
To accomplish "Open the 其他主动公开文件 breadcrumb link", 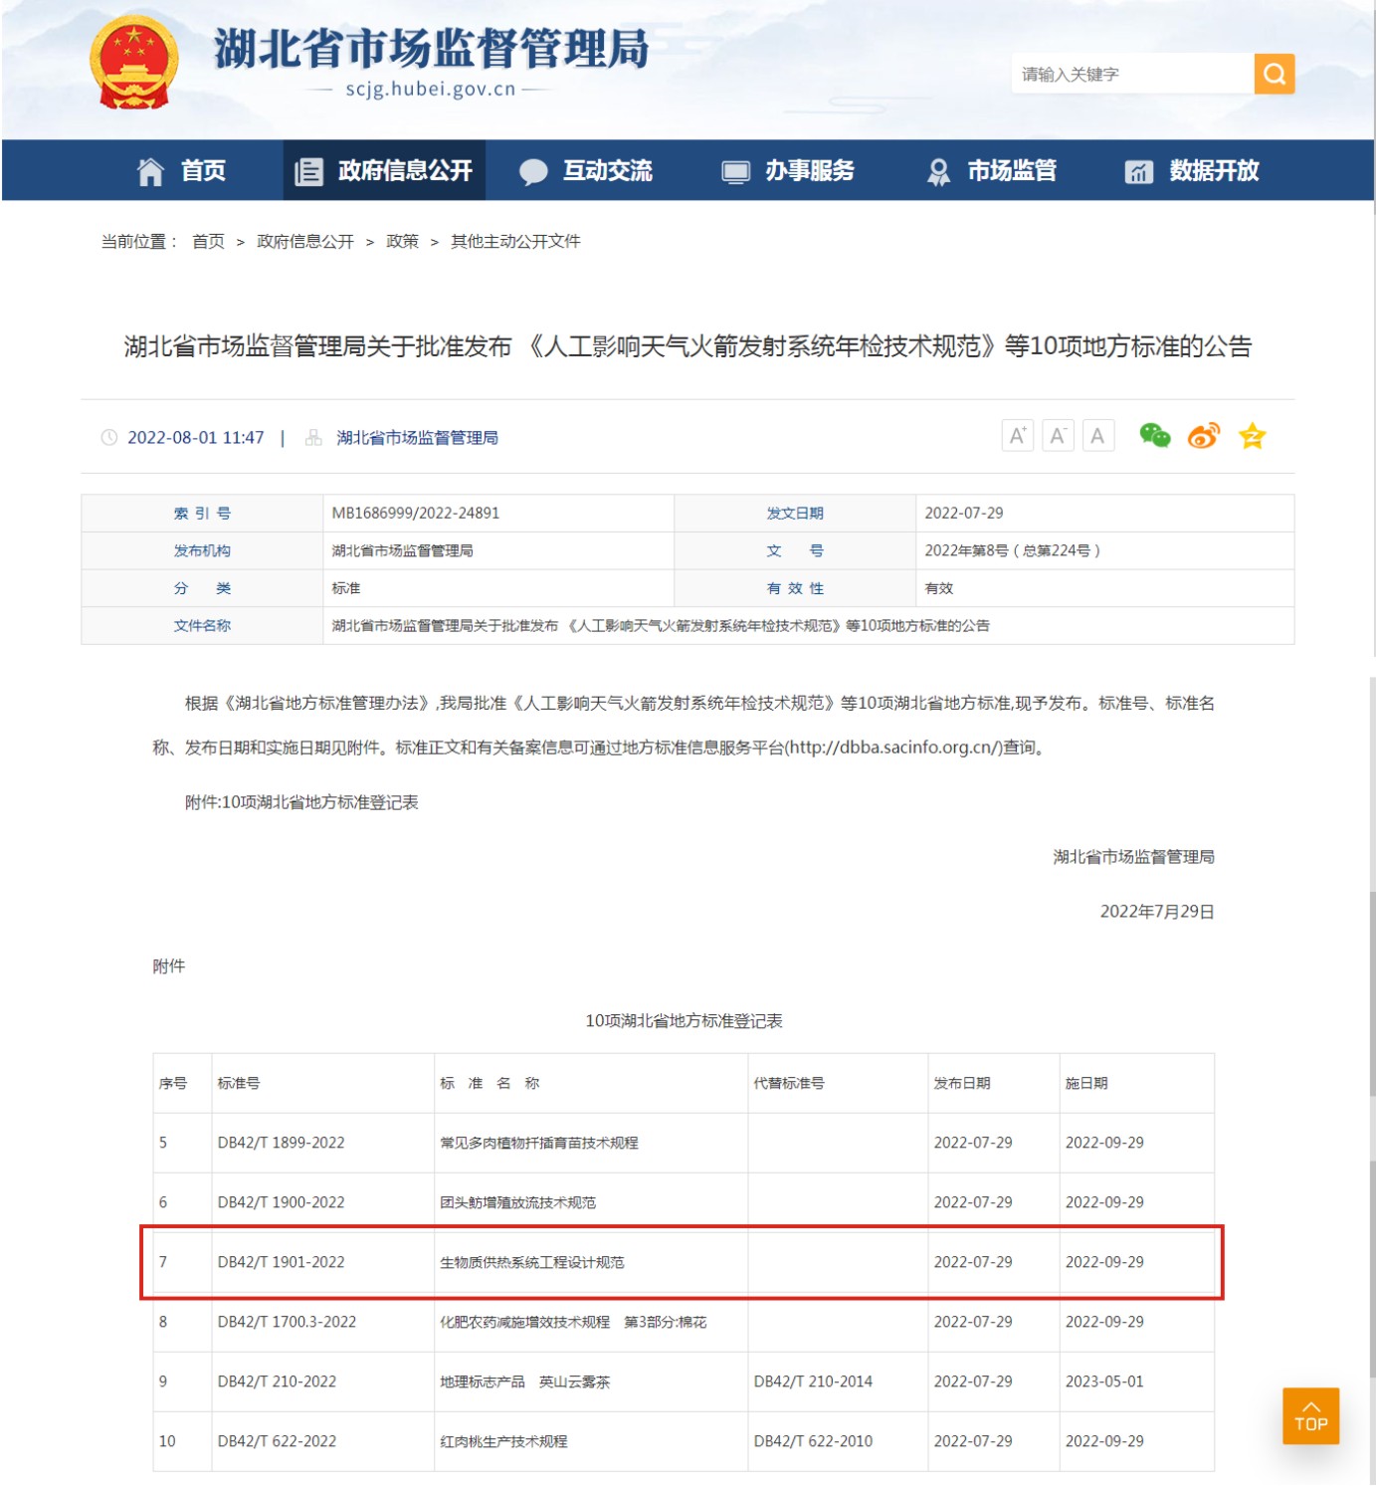I will (516, 240).
